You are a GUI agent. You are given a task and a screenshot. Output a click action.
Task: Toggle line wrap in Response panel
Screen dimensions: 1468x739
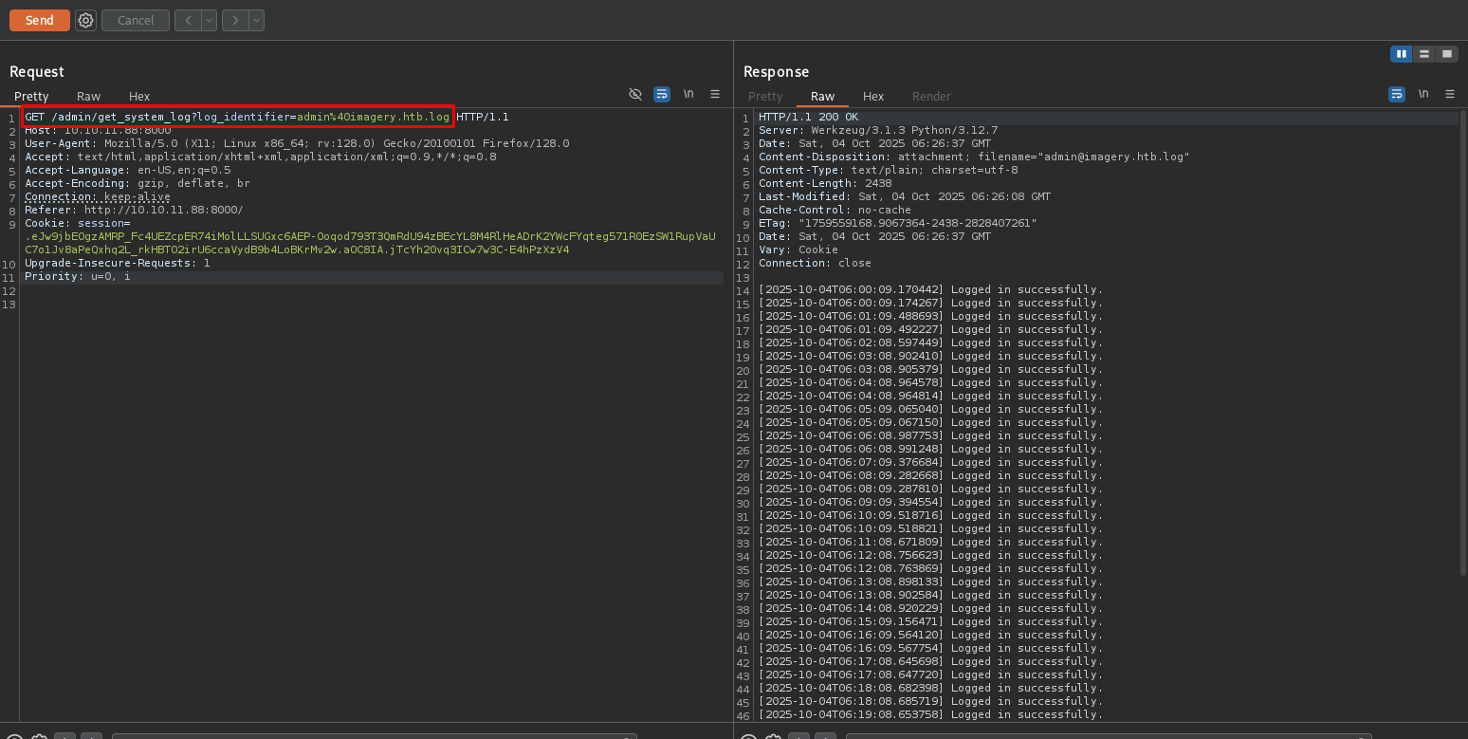click(1396, 94)
